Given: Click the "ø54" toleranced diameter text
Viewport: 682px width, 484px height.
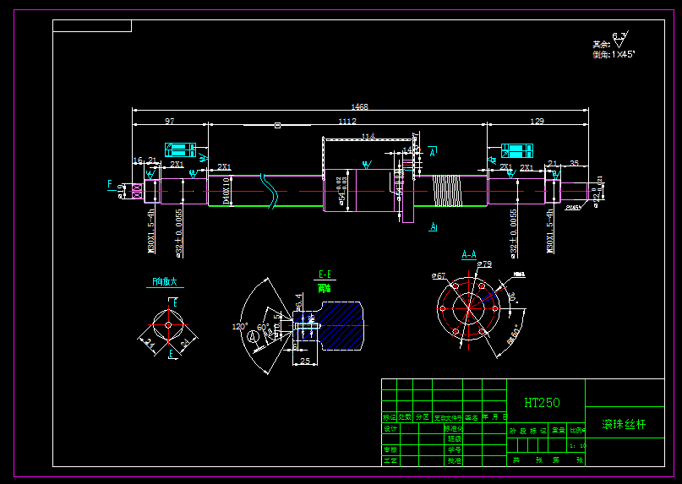Looking at the screenshot, I should 341,190.
